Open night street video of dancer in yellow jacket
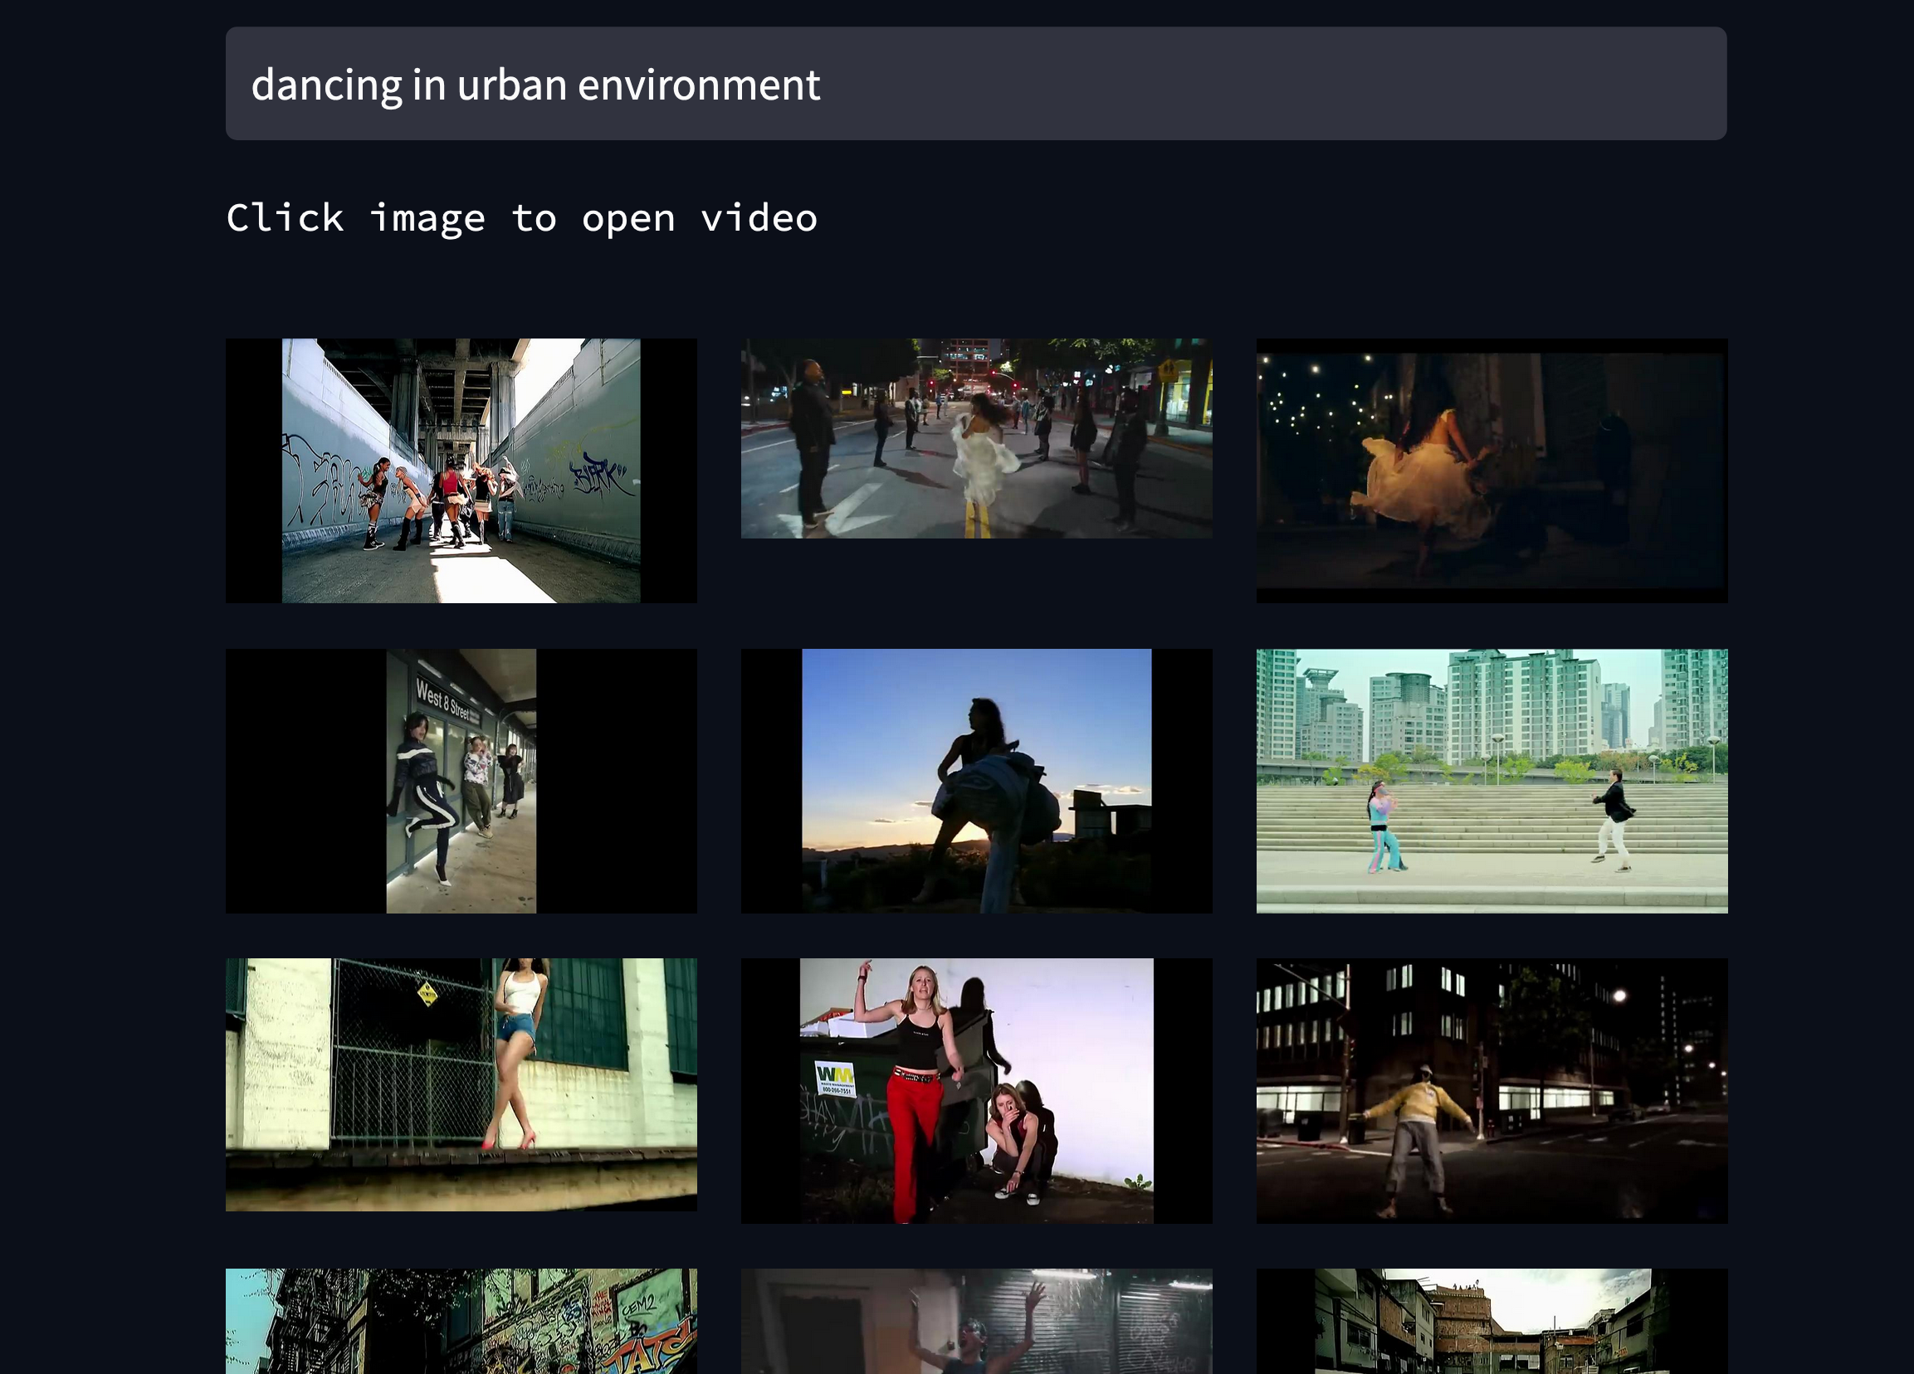 [1492, 1090]
